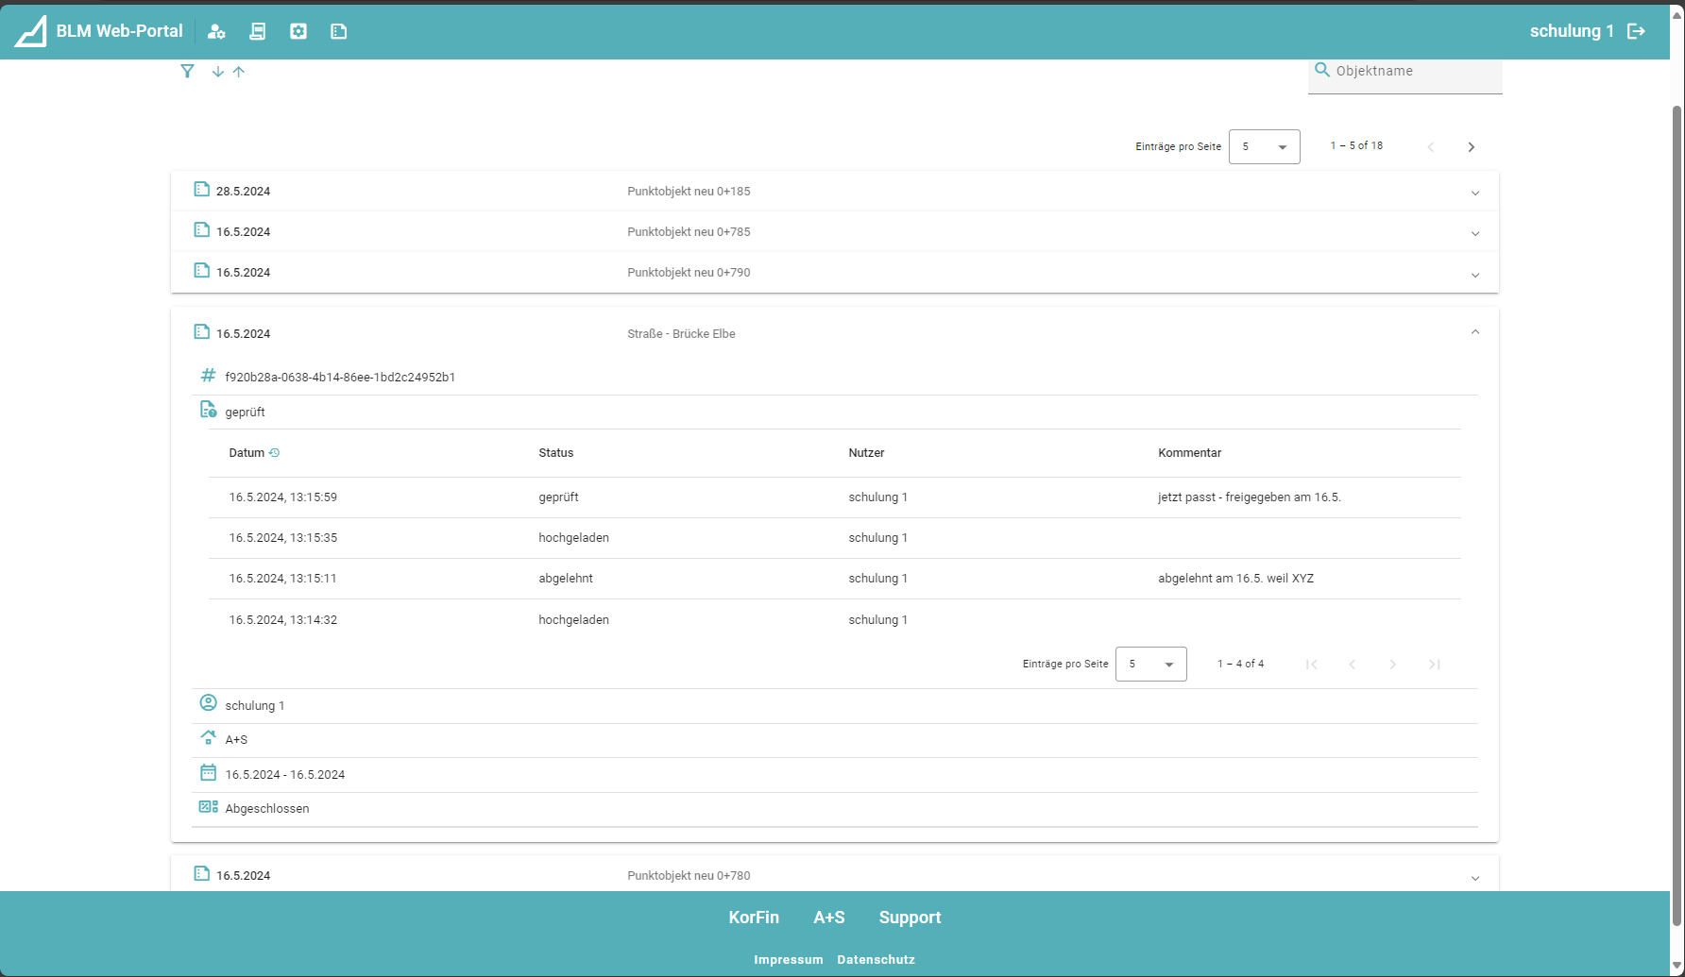1685x977 pixels.
Task: Open the KorFin footer link
Action: pos(754,918)
